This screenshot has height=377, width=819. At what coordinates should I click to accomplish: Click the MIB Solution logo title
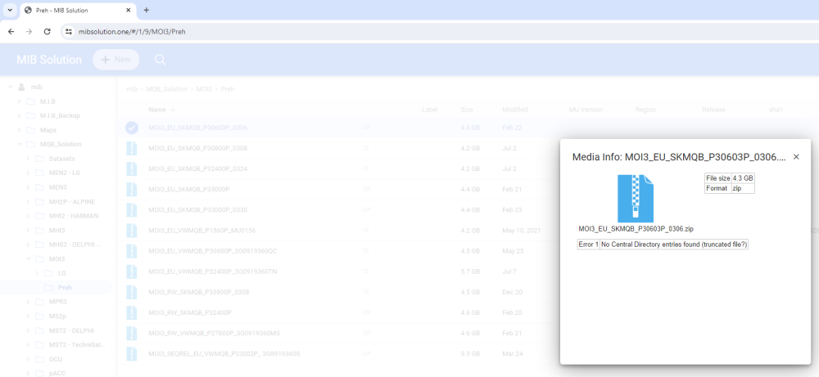[49, 60]
